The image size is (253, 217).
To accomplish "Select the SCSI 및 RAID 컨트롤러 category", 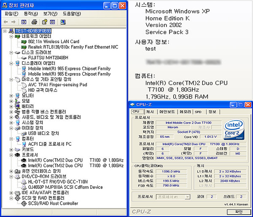I will pyautogui.click(x=43, y=198).
